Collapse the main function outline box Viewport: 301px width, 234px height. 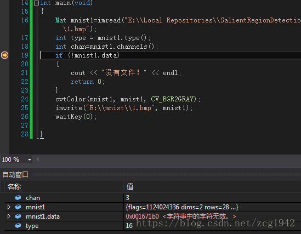(x=37, y=3)
